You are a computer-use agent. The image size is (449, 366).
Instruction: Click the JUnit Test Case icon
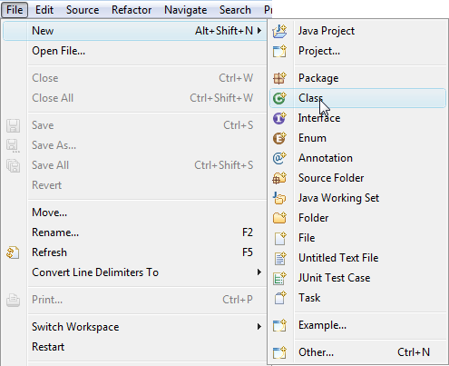pos(279,278)
